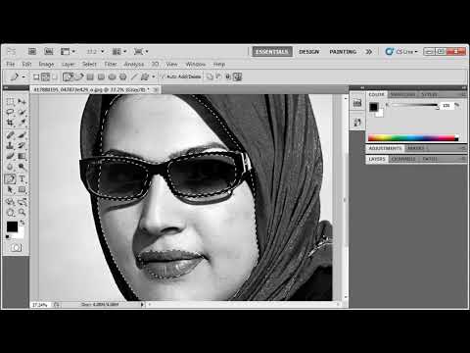
Task: Open the File menu
Action: click(x=11, y=64)
